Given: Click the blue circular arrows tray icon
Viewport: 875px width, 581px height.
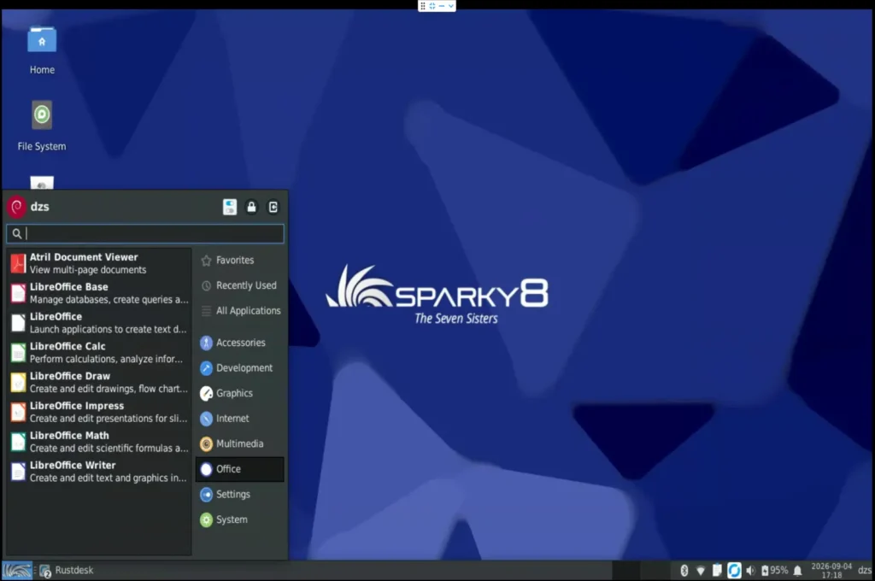Looking at the screenshot, I should click(734, 571).
